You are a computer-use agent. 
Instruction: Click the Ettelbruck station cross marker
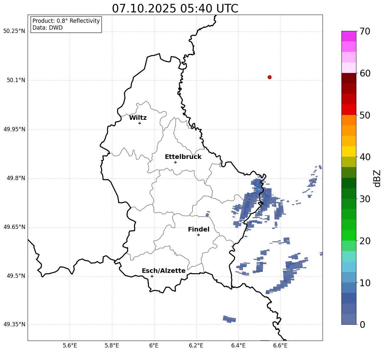[x=175, y=162]
